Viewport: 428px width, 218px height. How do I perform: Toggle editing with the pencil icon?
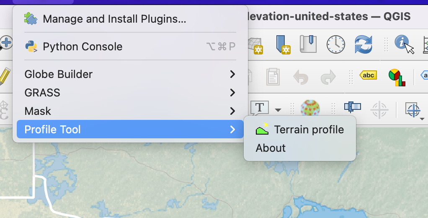click(x=5, y=76)
